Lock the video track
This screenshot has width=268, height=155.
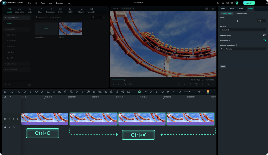tap(9, 119)
